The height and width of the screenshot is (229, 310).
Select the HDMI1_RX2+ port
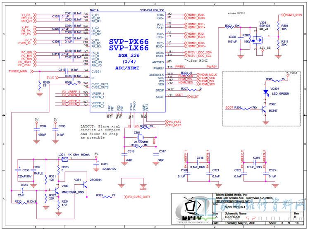(196, 37)
